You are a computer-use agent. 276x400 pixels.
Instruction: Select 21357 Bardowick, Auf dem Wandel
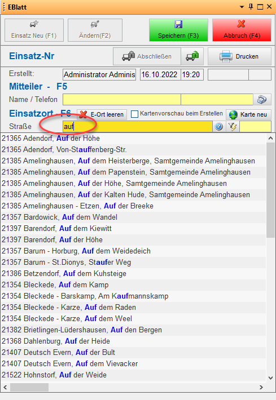coord(133,217)
